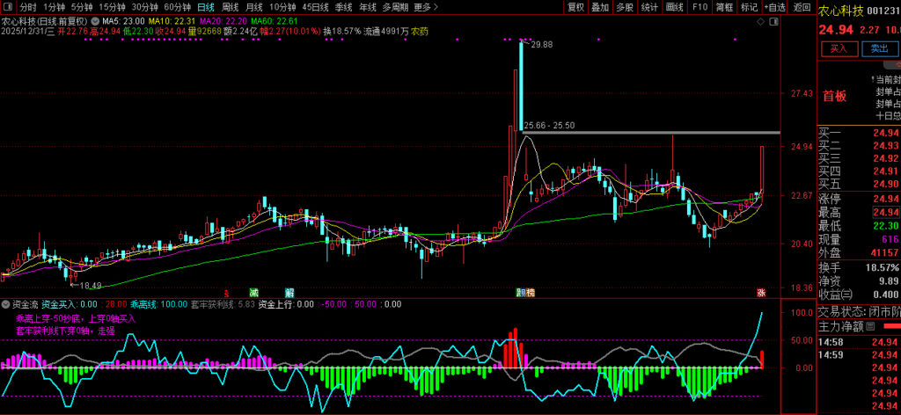901x415 pixels.
Task: Click the gray 25.66 - 25.50 price level line
Action: pos(651,132)
